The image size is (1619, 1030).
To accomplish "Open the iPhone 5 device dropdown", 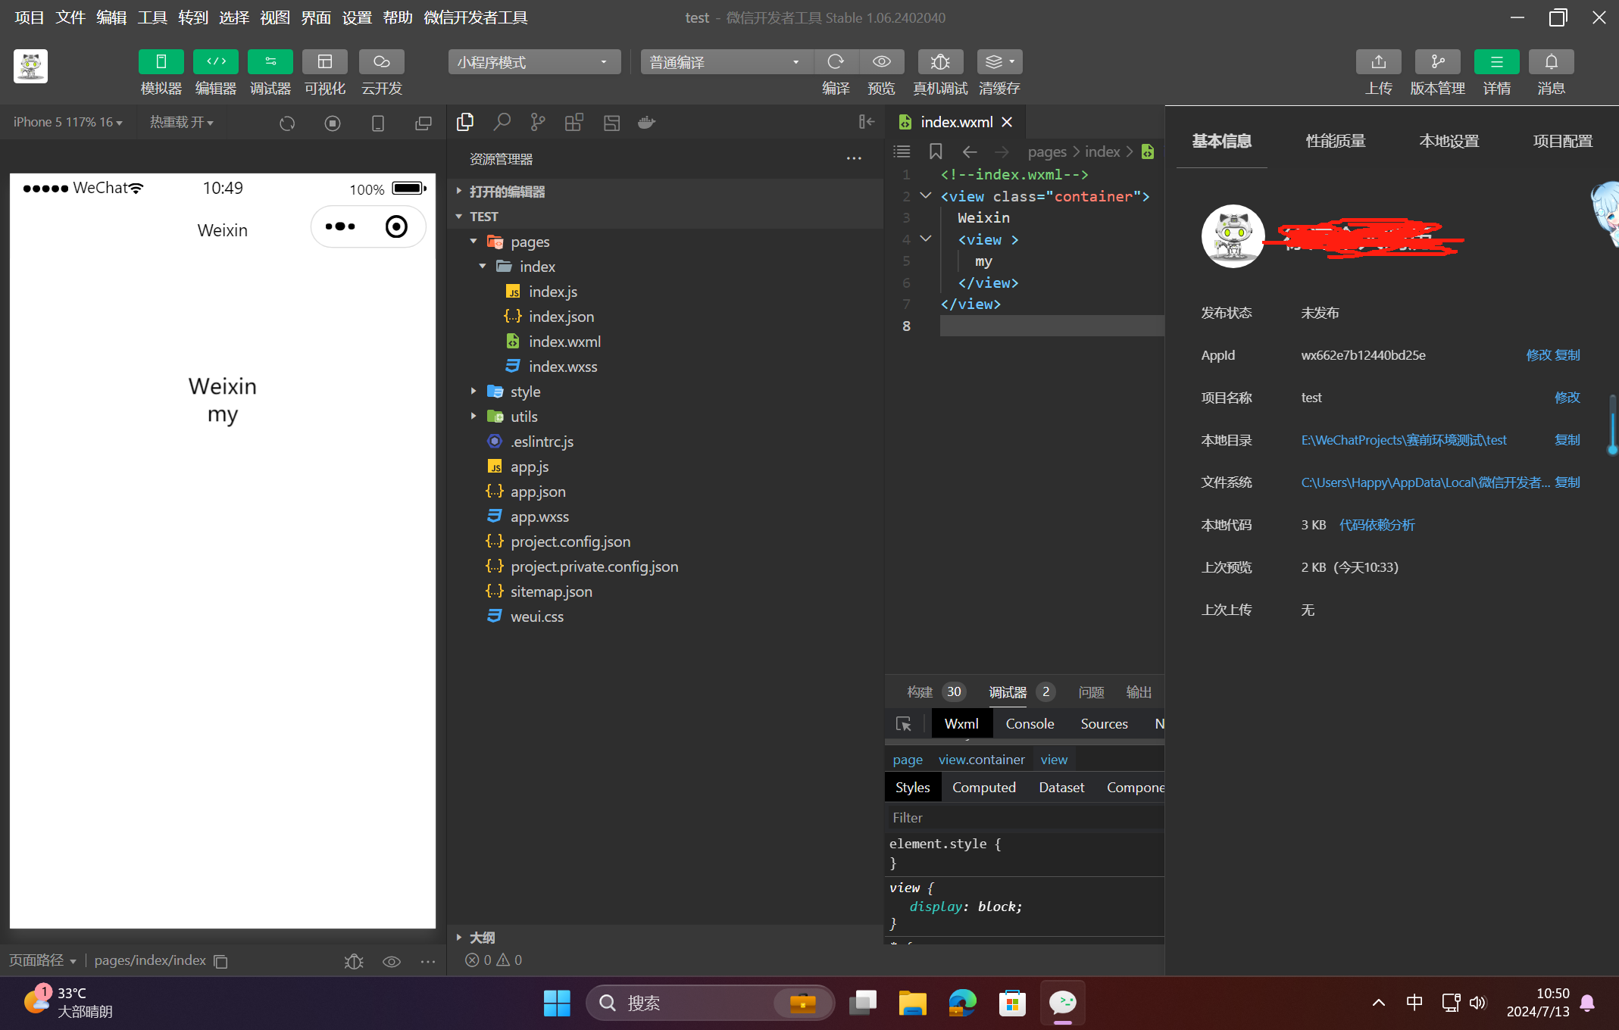I will 67,122.
